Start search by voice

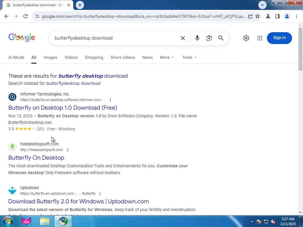coord(197,38)
